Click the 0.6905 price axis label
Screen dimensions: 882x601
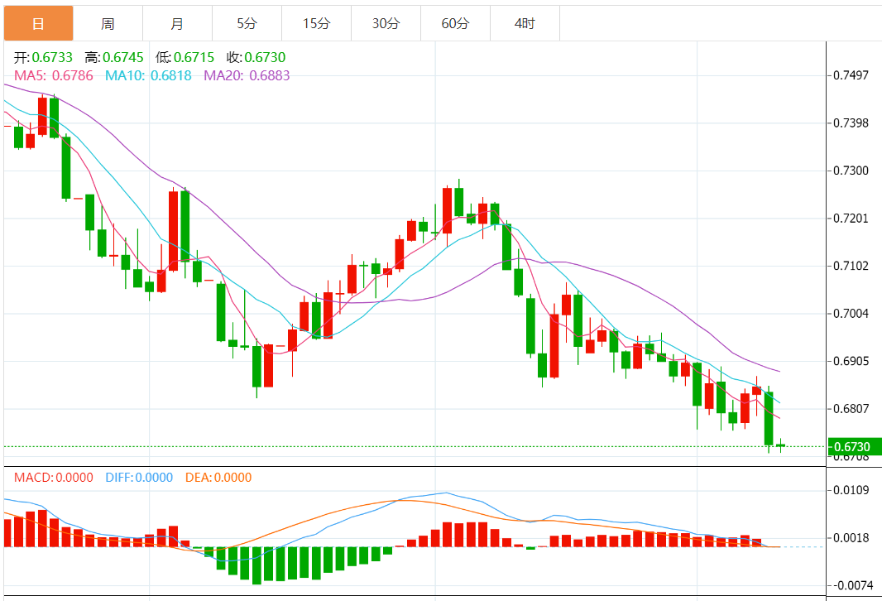click(x=851, y=361)
